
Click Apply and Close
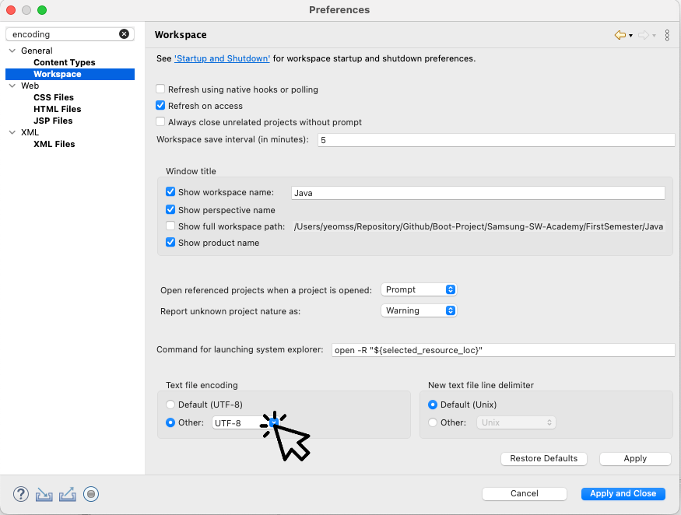pyautogui.click(x=623, y=494)
